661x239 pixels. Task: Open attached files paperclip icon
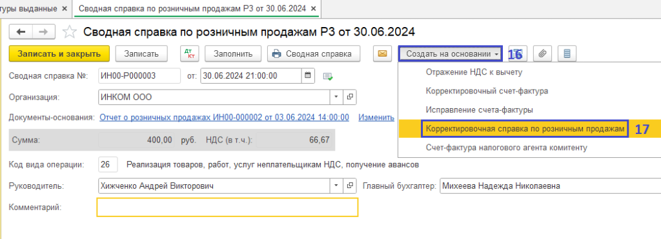[x=543, y=53]
